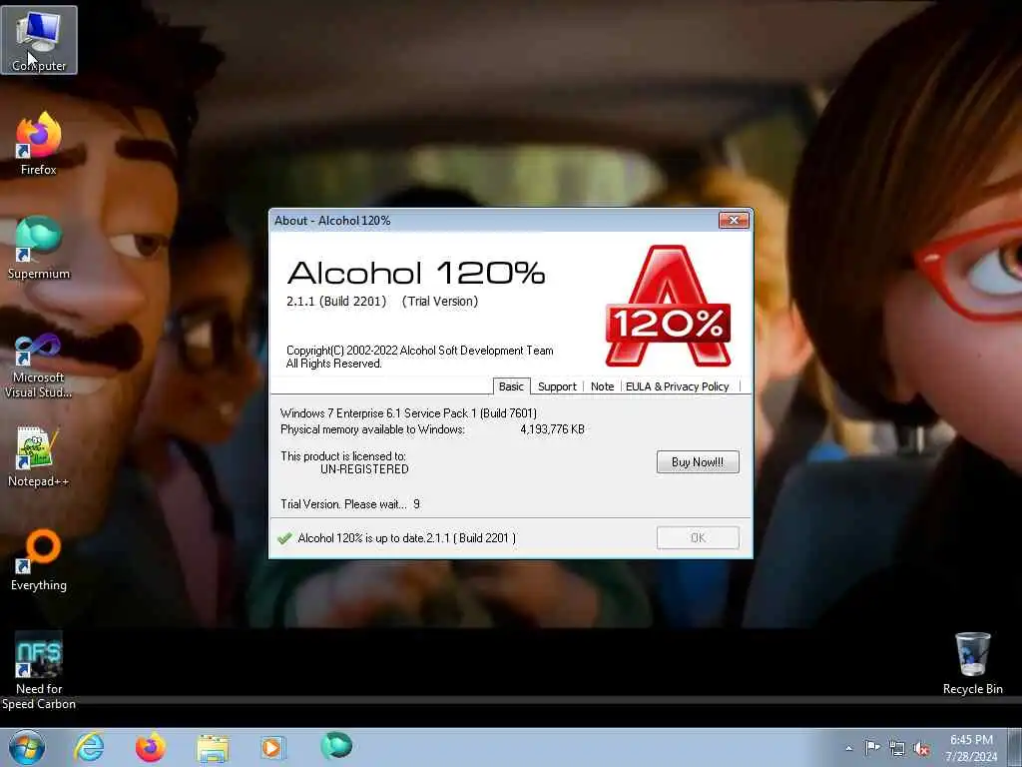
Task: Switch to the Note tab
Action: (602, 386)
